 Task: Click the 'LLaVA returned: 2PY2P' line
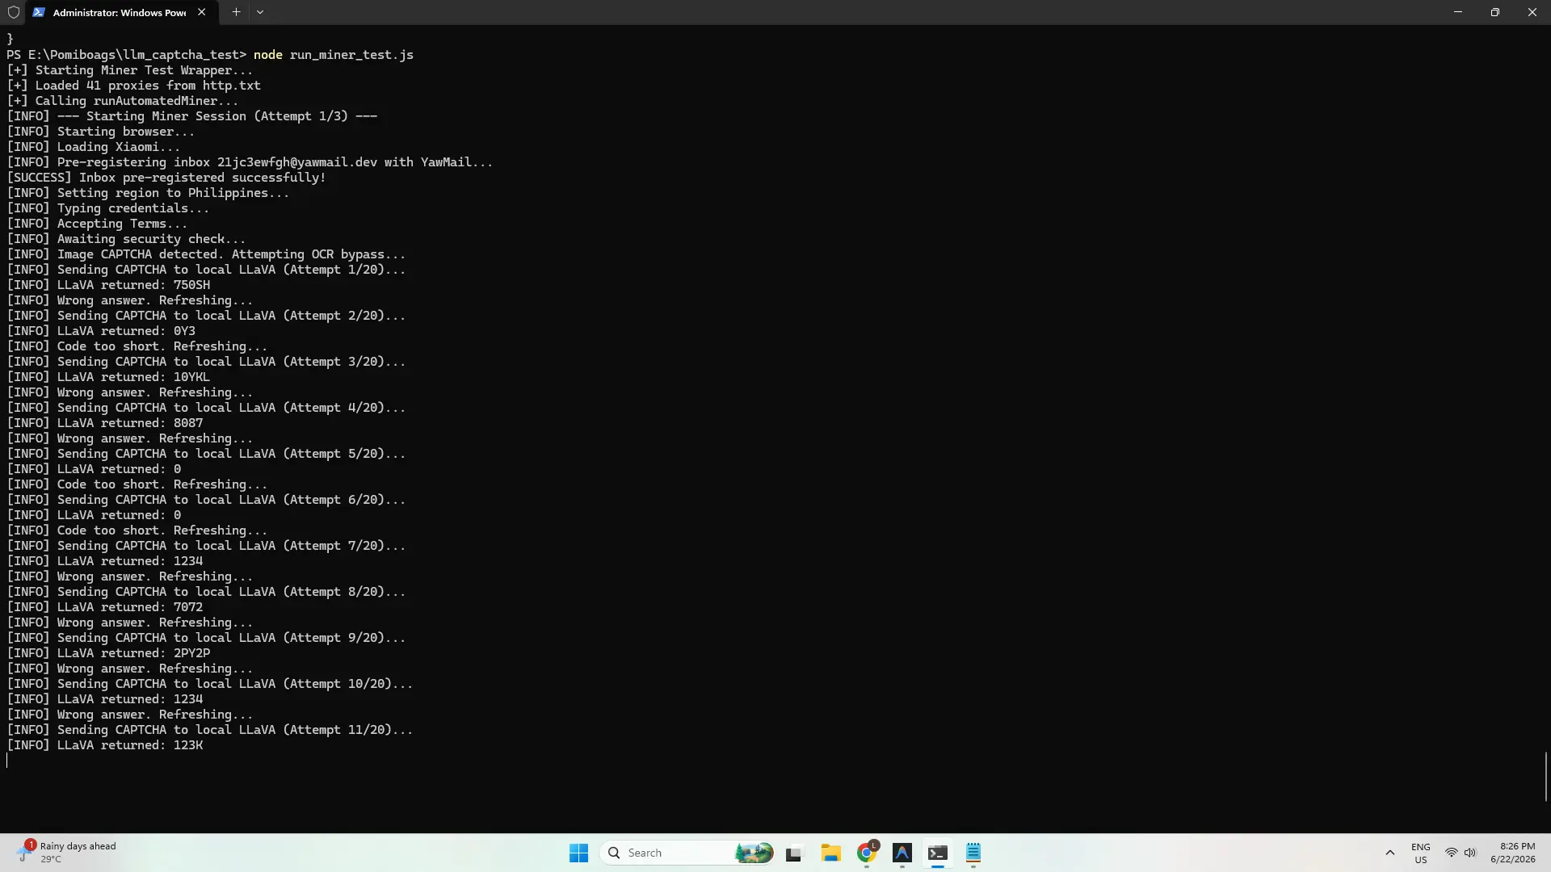coord(108,653)
